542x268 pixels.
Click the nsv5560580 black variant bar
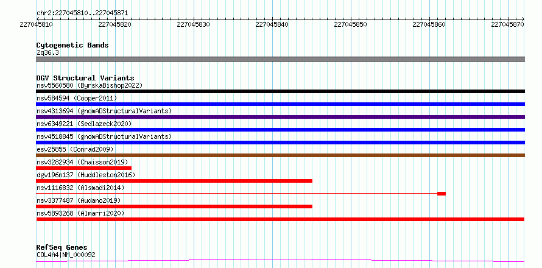coord(280,91)
